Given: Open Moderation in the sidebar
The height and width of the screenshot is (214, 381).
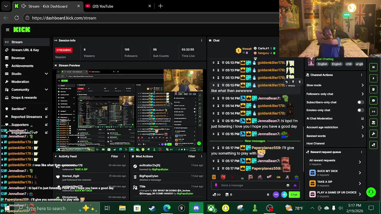Looking at the screenshot, I should [20, 82].
